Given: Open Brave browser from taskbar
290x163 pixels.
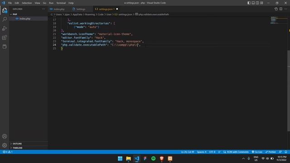Looking at the screenshot, I should pos(162,158).
